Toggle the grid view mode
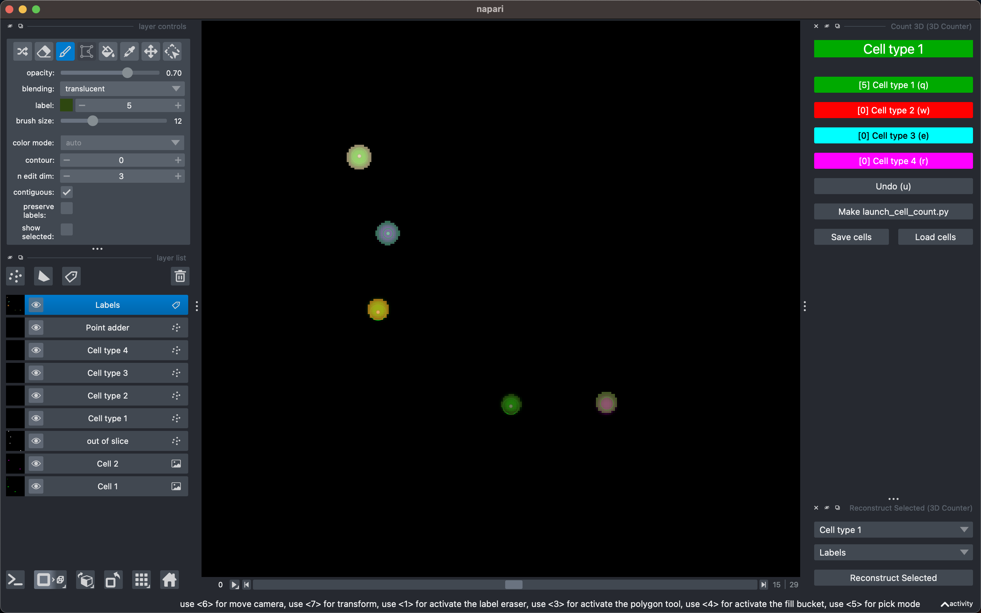This screenshot has width=981, height=613. click(x=141, y=580)
